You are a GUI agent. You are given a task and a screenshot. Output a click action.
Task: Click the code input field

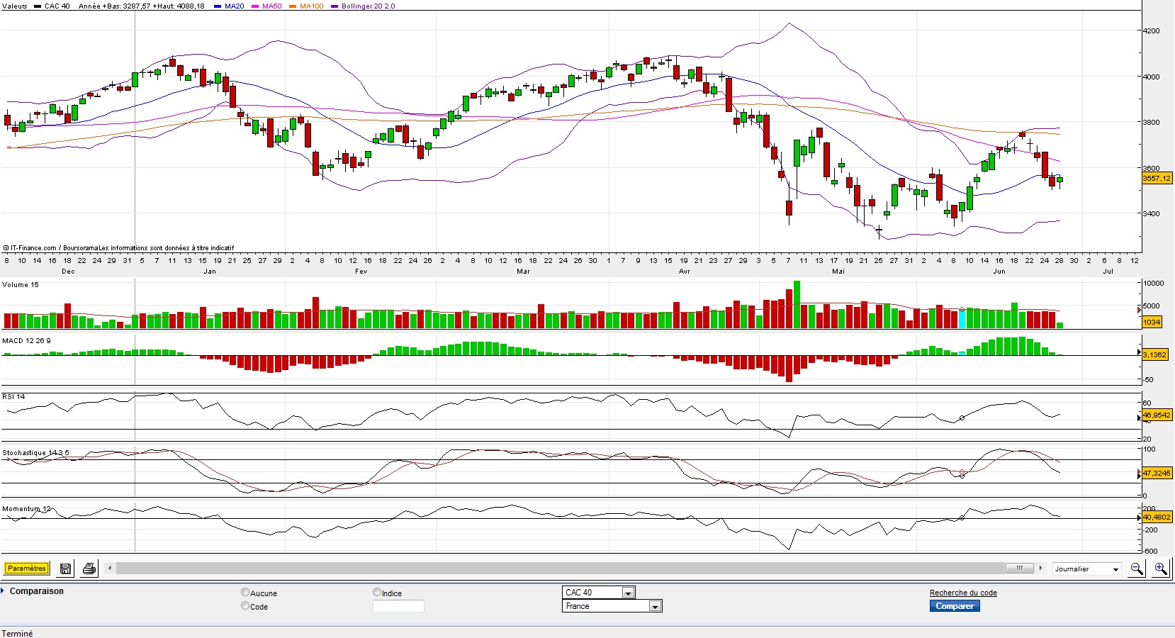pos(398,606)
